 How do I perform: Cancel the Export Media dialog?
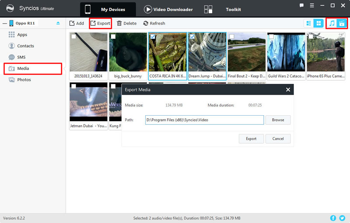pos(278,139)
